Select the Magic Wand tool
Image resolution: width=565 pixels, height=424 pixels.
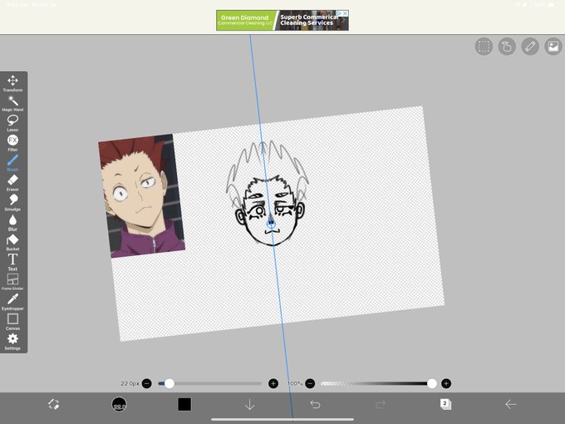pos(12,103)
